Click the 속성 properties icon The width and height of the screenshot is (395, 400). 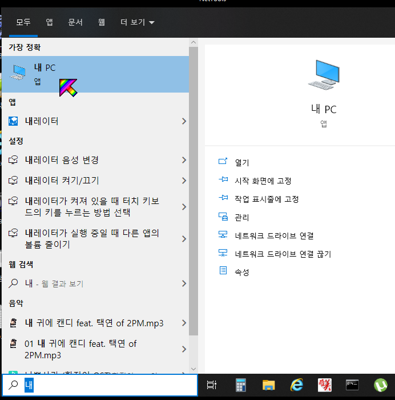(223, 270)
